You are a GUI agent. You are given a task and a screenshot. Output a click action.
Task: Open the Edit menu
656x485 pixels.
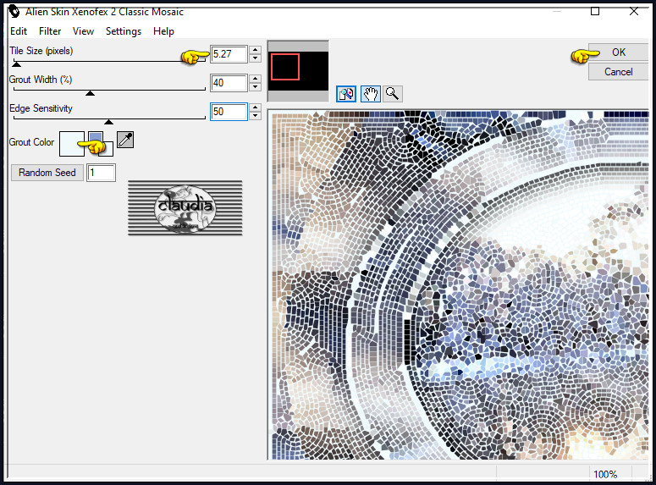click(19, 31)
